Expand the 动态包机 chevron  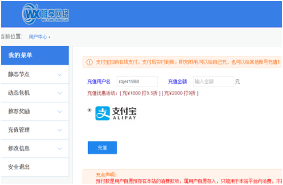(x=59, y=93)
